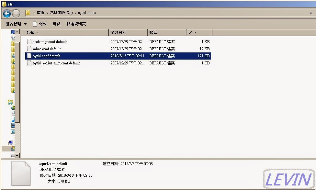Sort by the 類型 column header
Viewport: 316px width, 190px height.
pyautogui.click(x=167, y=32)
